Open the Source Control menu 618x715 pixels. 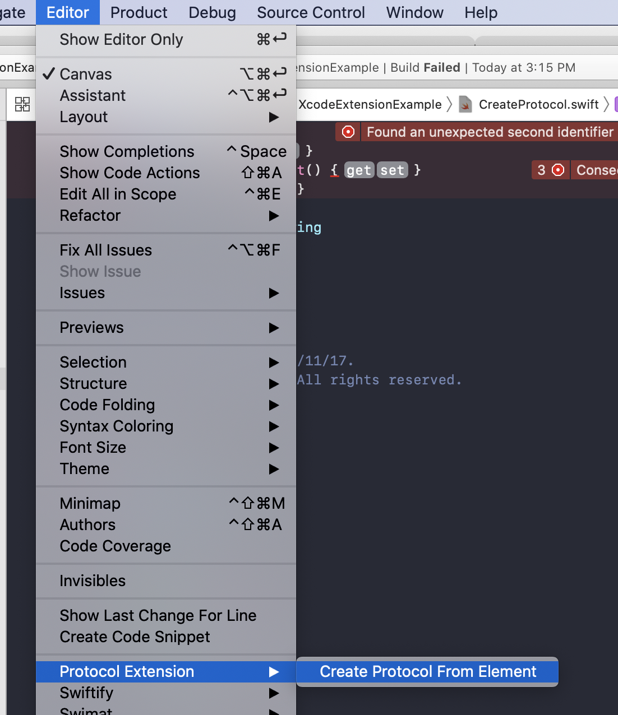click(311, 12)
